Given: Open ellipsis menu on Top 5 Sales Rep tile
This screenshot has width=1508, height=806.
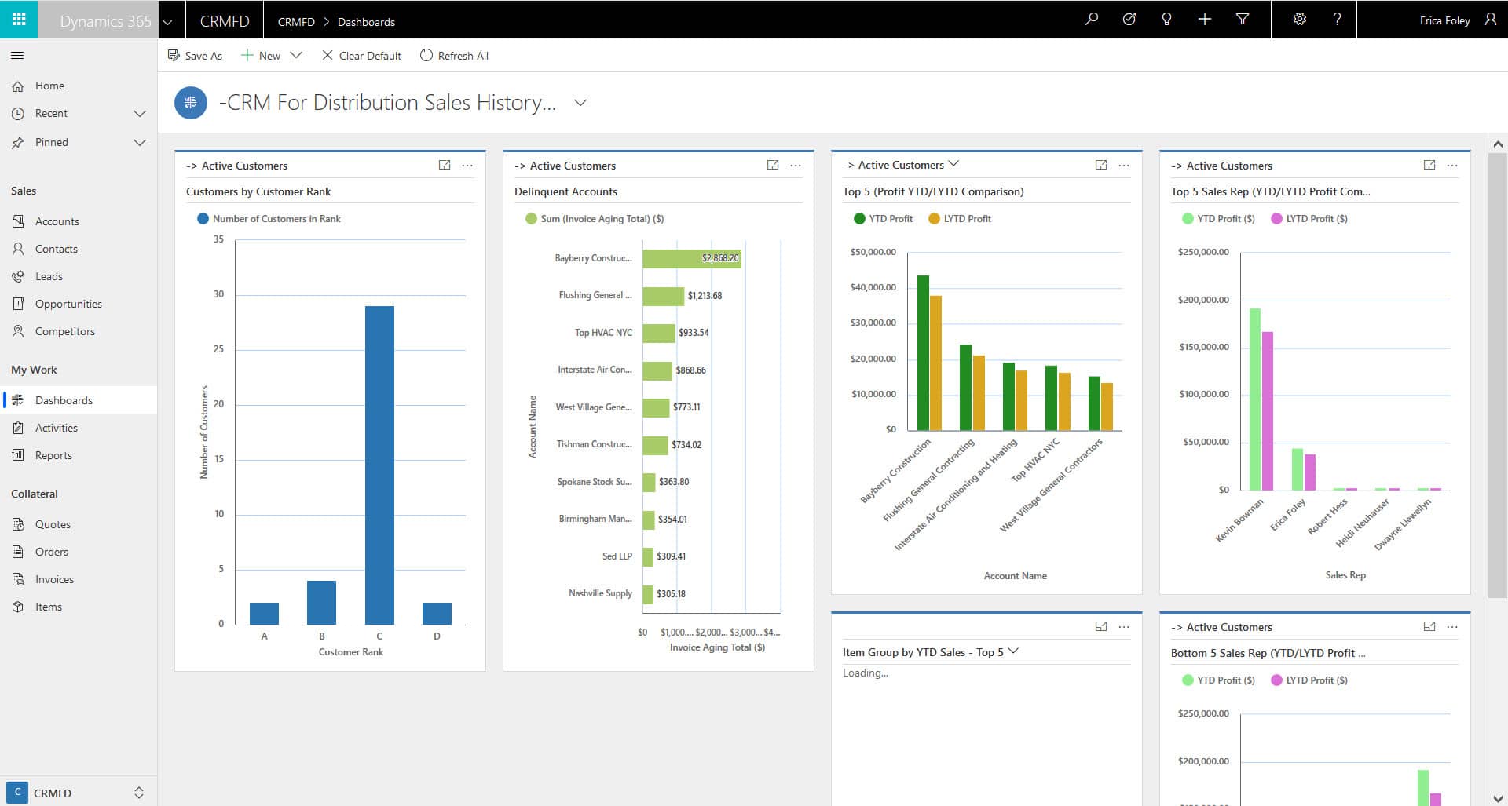Looking at the screenshot, I should [1452, 165].
